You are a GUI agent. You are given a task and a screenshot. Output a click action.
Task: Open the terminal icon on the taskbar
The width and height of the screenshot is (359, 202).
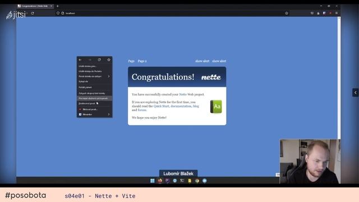[x=182, y=181]
